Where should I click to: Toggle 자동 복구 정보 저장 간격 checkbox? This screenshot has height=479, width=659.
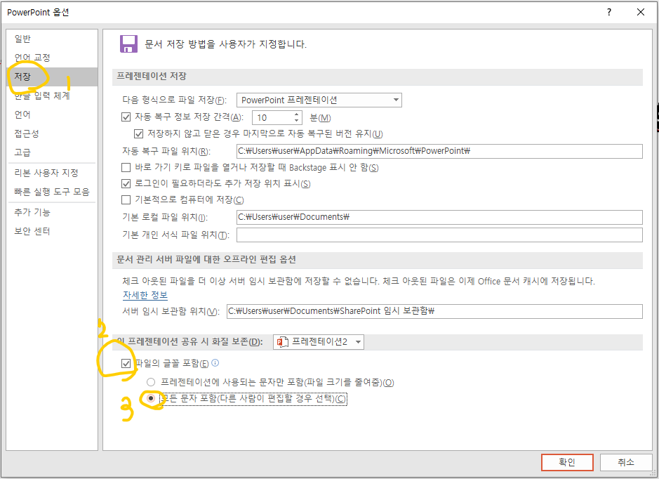[x=126, y=117]
